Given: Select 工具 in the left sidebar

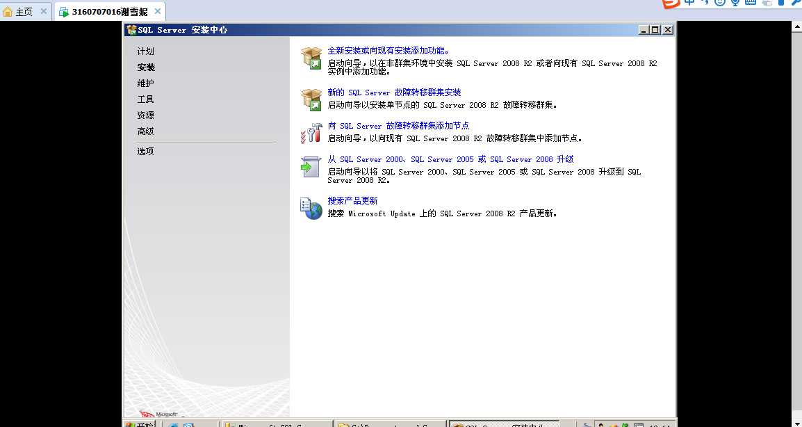Looking at the screenshot, I should (x=145, y=99).
